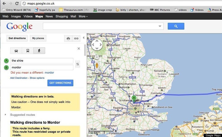
Task: Click the green A marker on map
Action: pyautogui.click(x=134, y=99)
